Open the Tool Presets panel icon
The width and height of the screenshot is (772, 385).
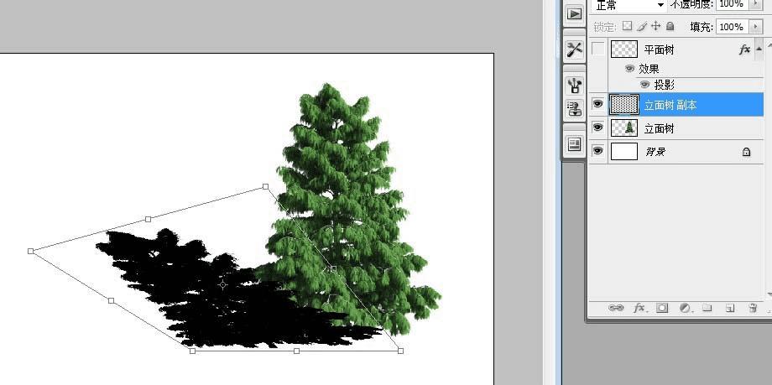click(x=574, y=49)
